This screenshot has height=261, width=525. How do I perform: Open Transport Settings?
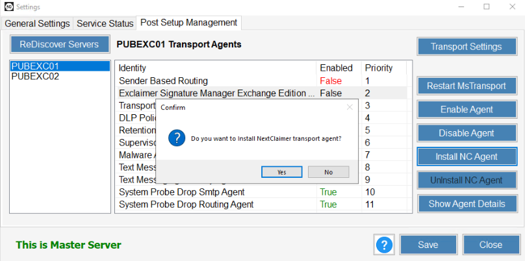pyautogui.click(x=466, y=47)
